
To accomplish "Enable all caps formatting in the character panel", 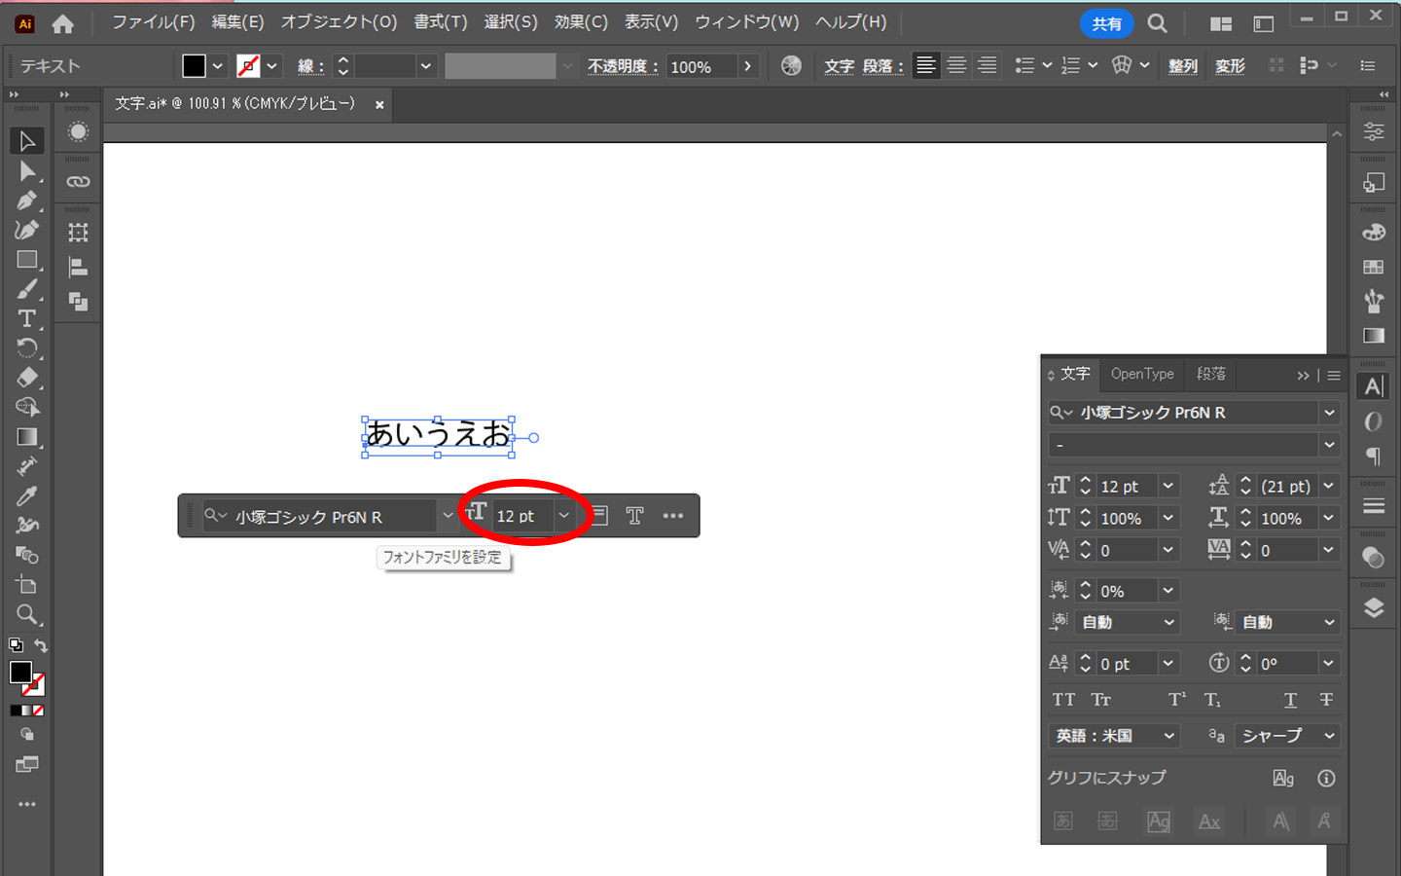I will 1063,699.
